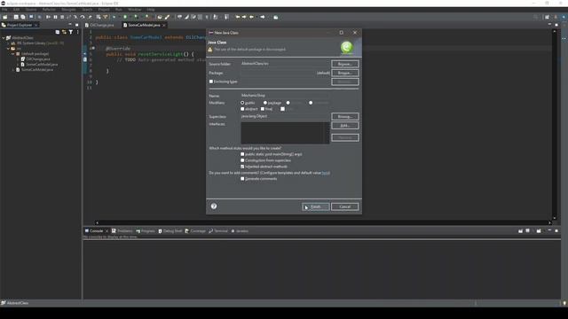This screenshot has width=568, height=319.
Task: Click the Name input field
Action: (x=285, y=96)
